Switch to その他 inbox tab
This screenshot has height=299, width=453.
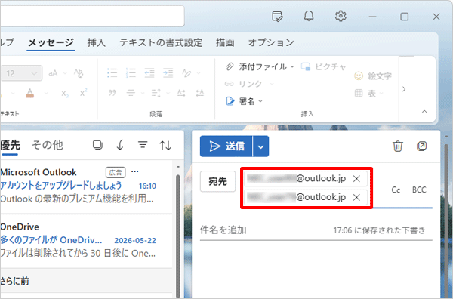click(48, 145)
